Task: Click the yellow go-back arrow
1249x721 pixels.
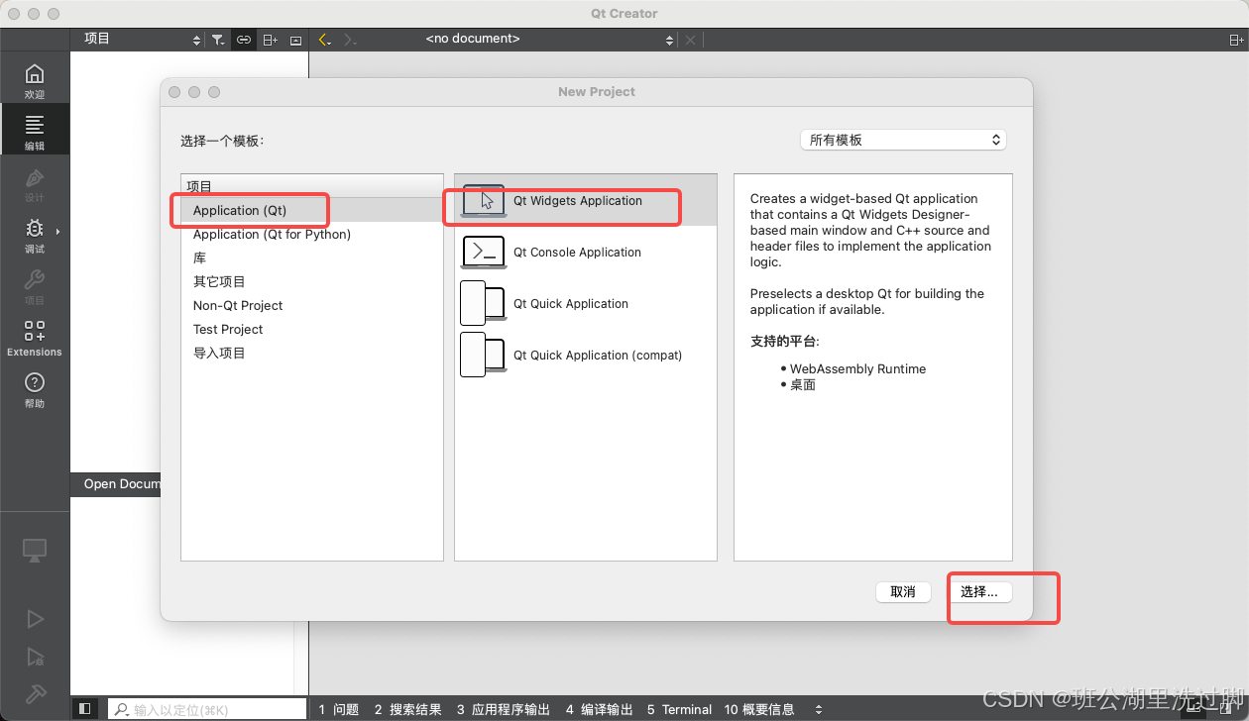Action: click(324, 40)
